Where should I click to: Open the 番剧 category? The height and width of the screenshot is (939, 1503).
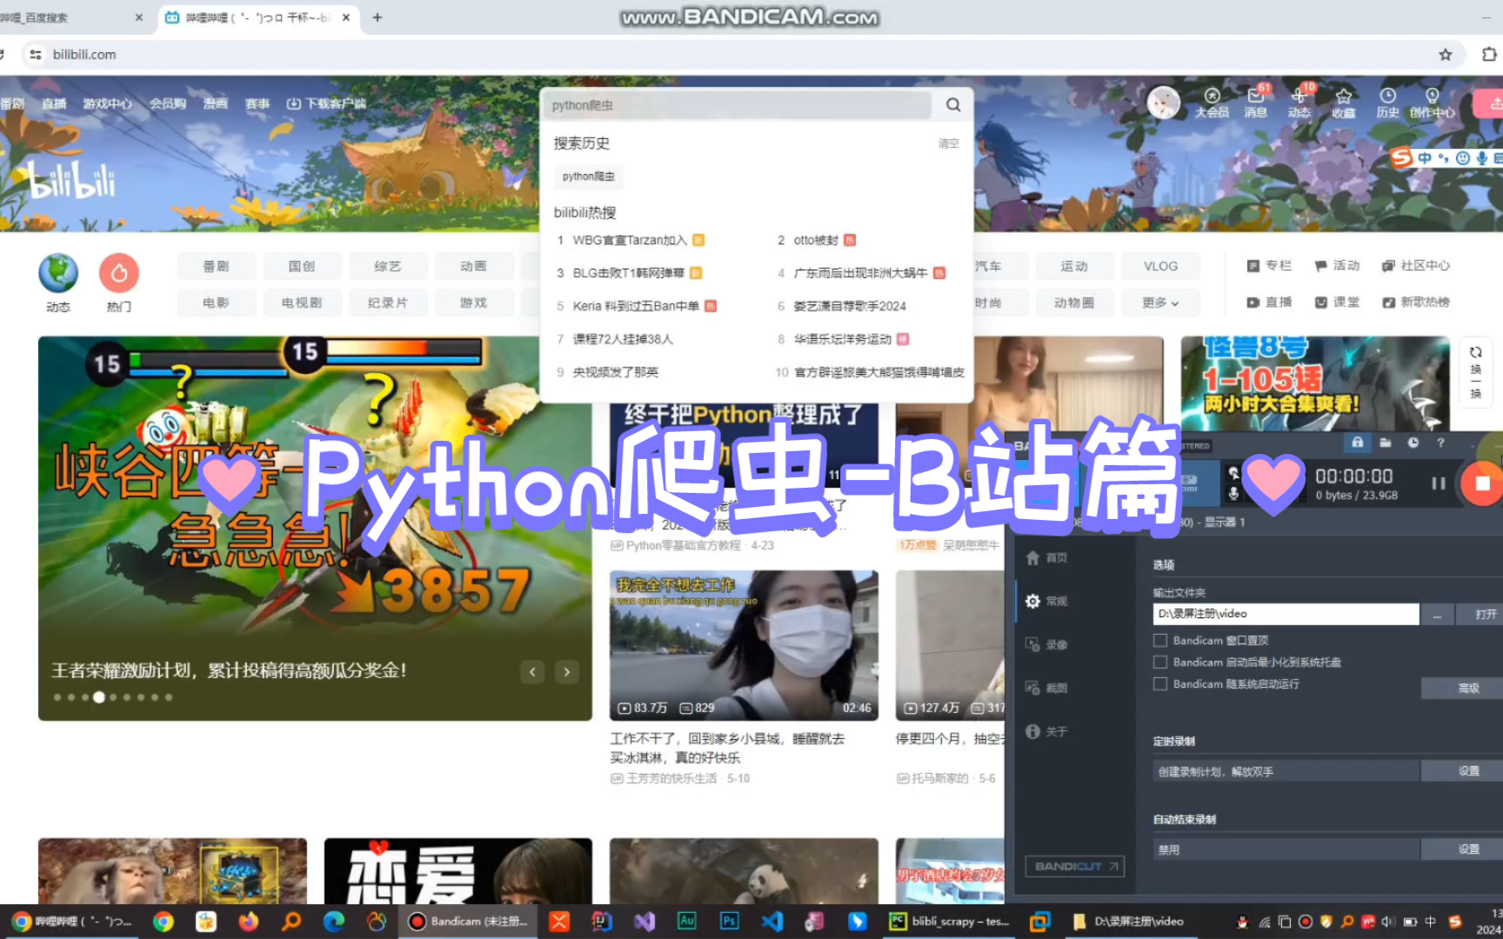click(217, 266)
